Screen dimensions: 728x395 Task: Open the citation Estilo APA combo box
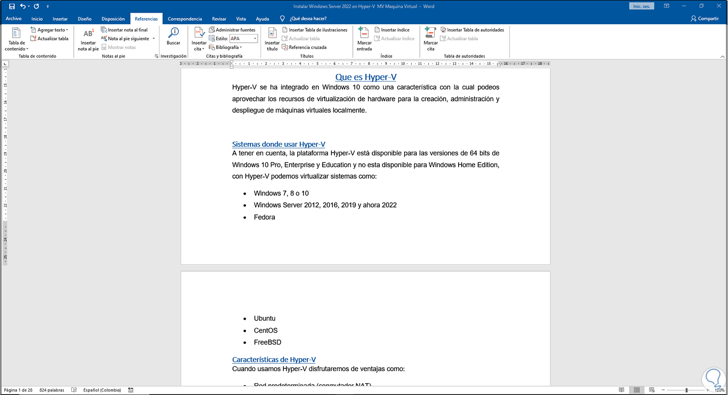(243, 38)
